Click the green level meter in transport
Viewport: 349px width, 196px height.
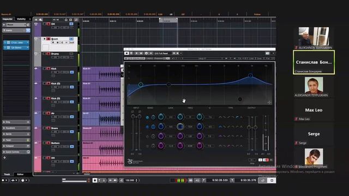(180, 180)
